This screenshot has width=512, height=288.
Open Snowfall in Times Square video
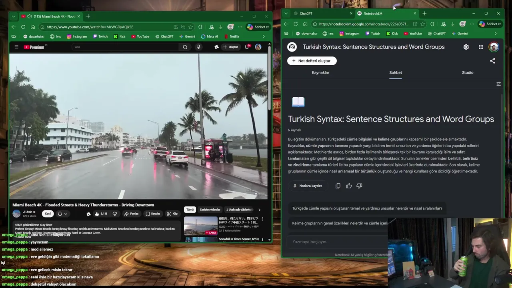238,239
